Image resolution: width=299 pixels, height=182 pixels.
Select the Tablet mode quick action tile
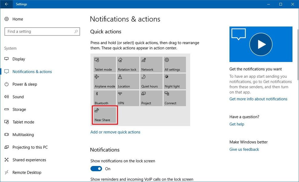pyautogui.click(x=104, y=64)
